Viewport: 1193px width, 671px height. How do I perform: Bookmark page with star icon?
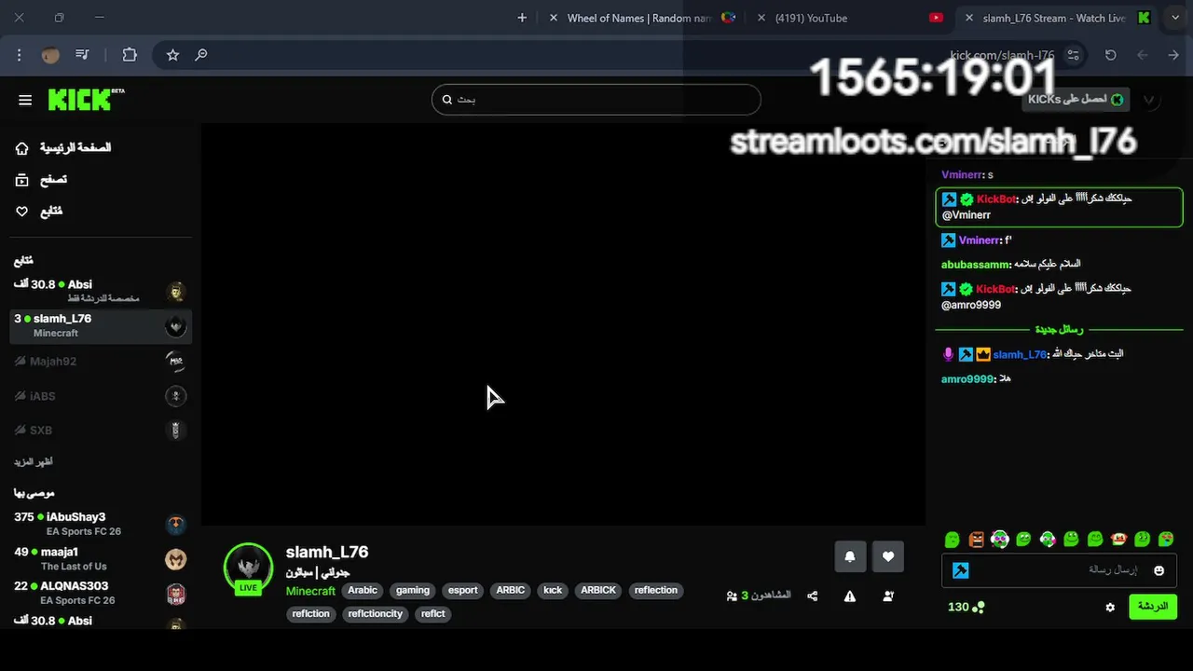[x=172, y=55]
